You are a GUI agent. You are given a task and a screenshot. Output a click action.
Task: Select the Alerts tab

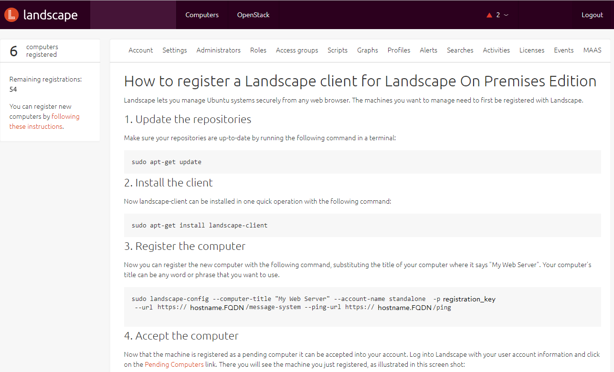pyautogui.click(x=428, y=50)
